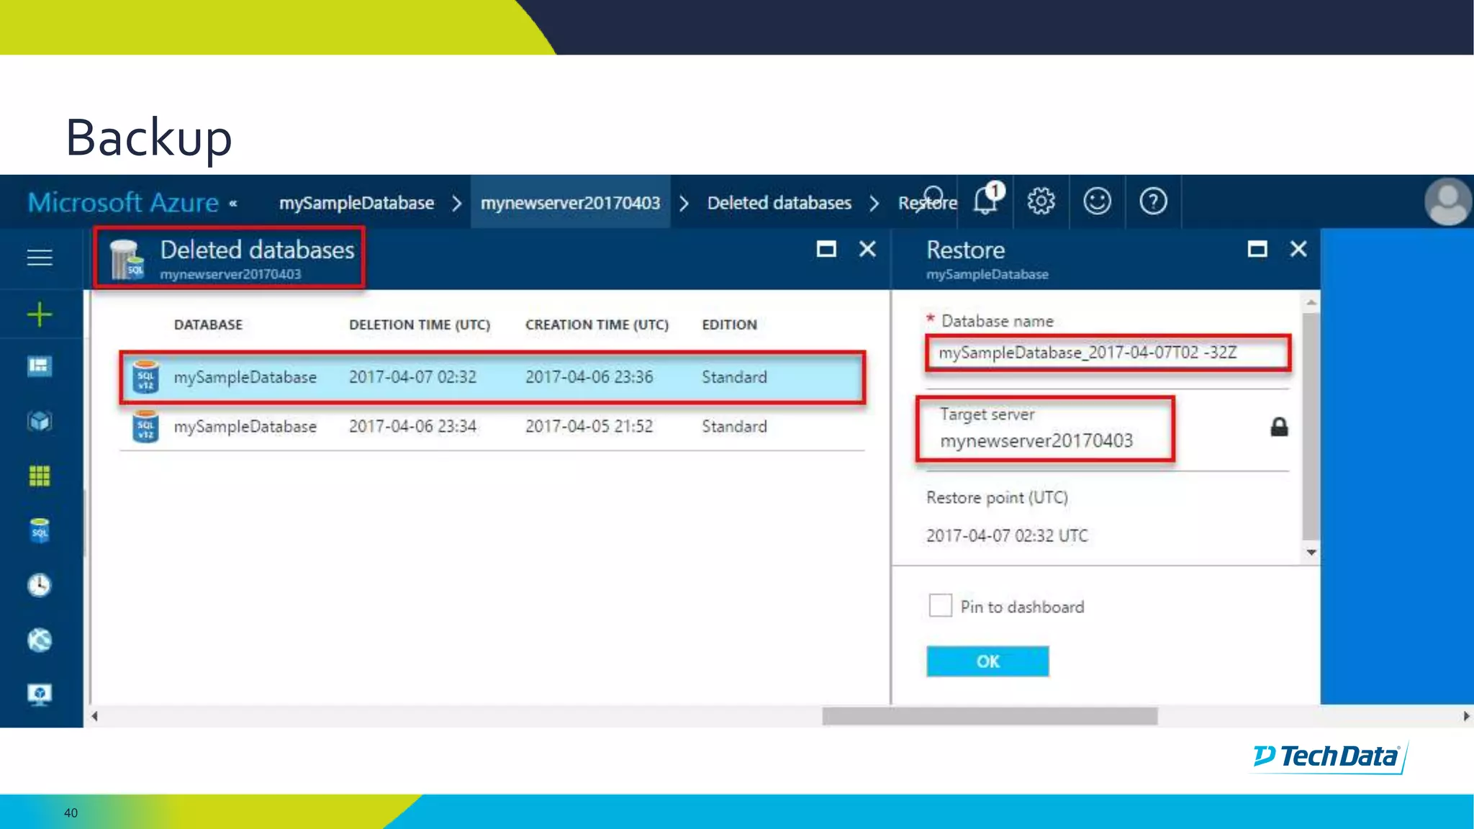Select mynewserver20170403 breadcrumb

570,203
